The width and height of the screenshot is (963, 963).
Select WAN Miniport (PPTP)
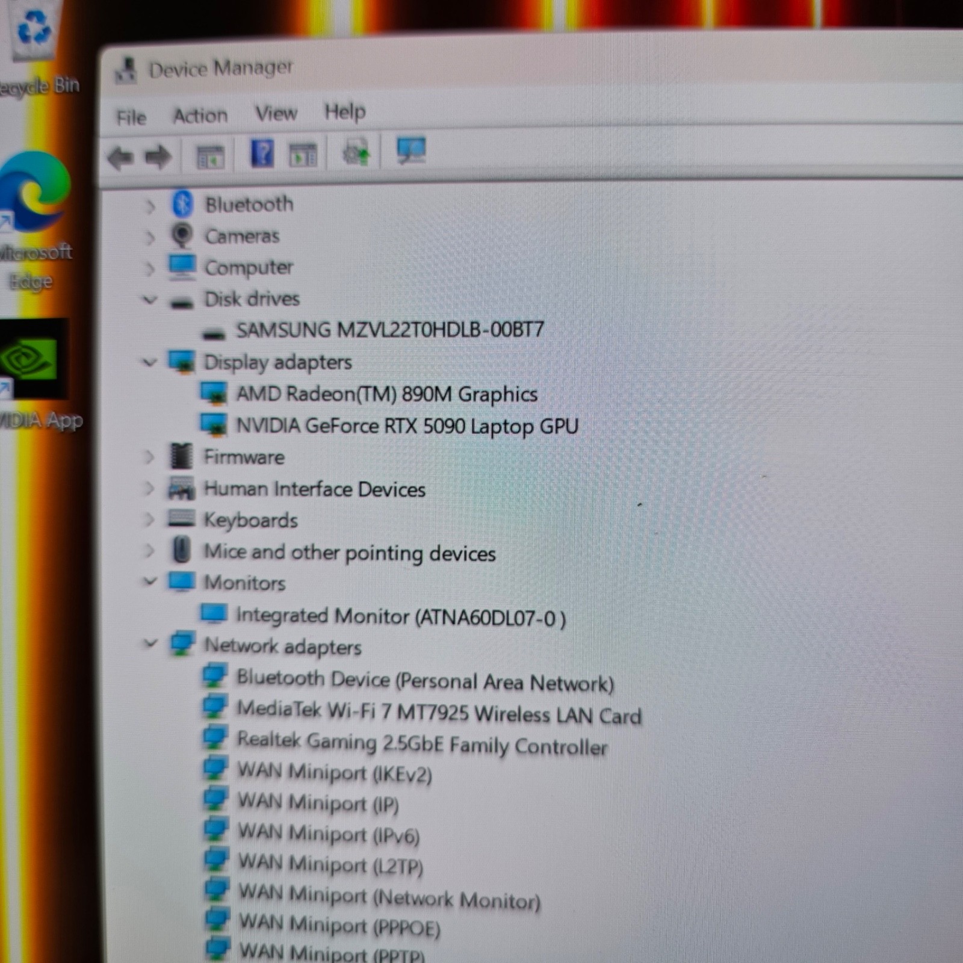pos(332,953)
